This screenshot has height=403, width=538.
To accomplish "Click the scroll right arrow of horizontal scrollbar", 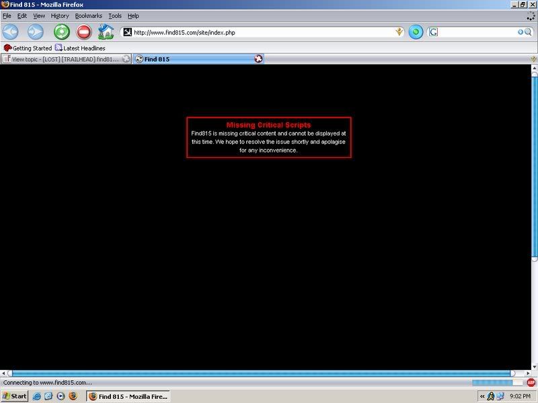I will 528,373.
